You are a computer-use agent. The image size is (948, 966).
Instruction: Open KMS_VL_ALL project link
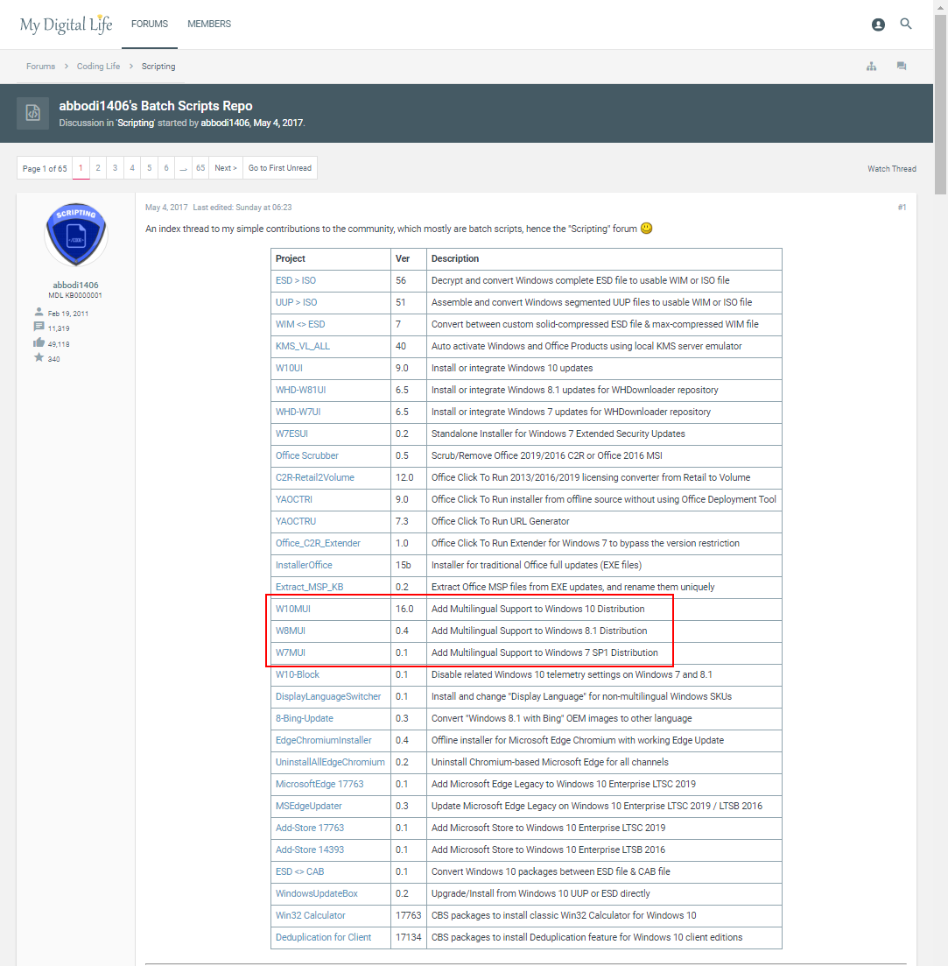303,346
